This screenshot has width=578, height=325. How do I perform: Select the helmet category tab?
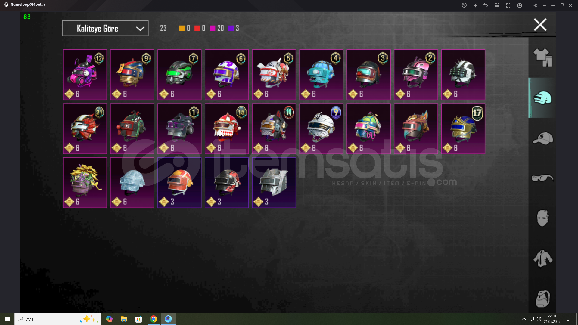pos(542,98)
